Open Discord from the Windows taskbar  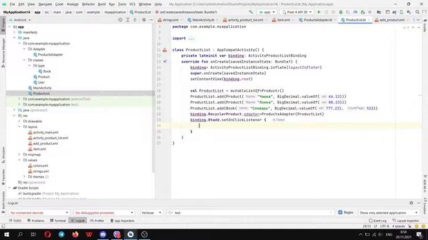103,234
